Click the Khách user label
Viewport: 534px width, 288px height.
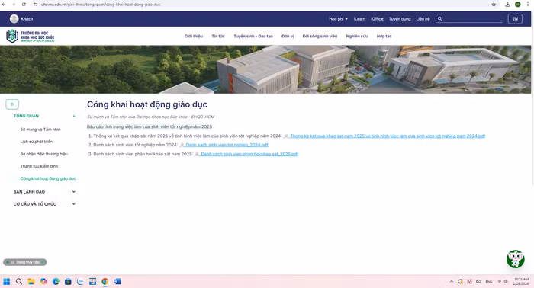(27, 19)
